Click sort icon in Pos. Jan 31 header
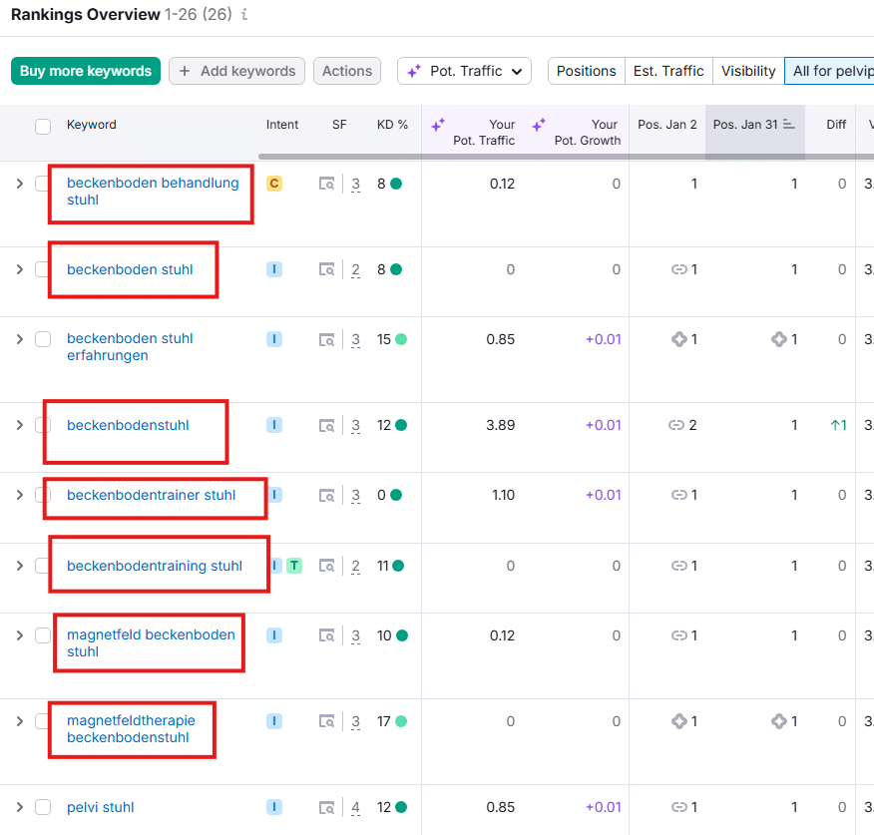 pyautogui.click(x=789, y=125)
